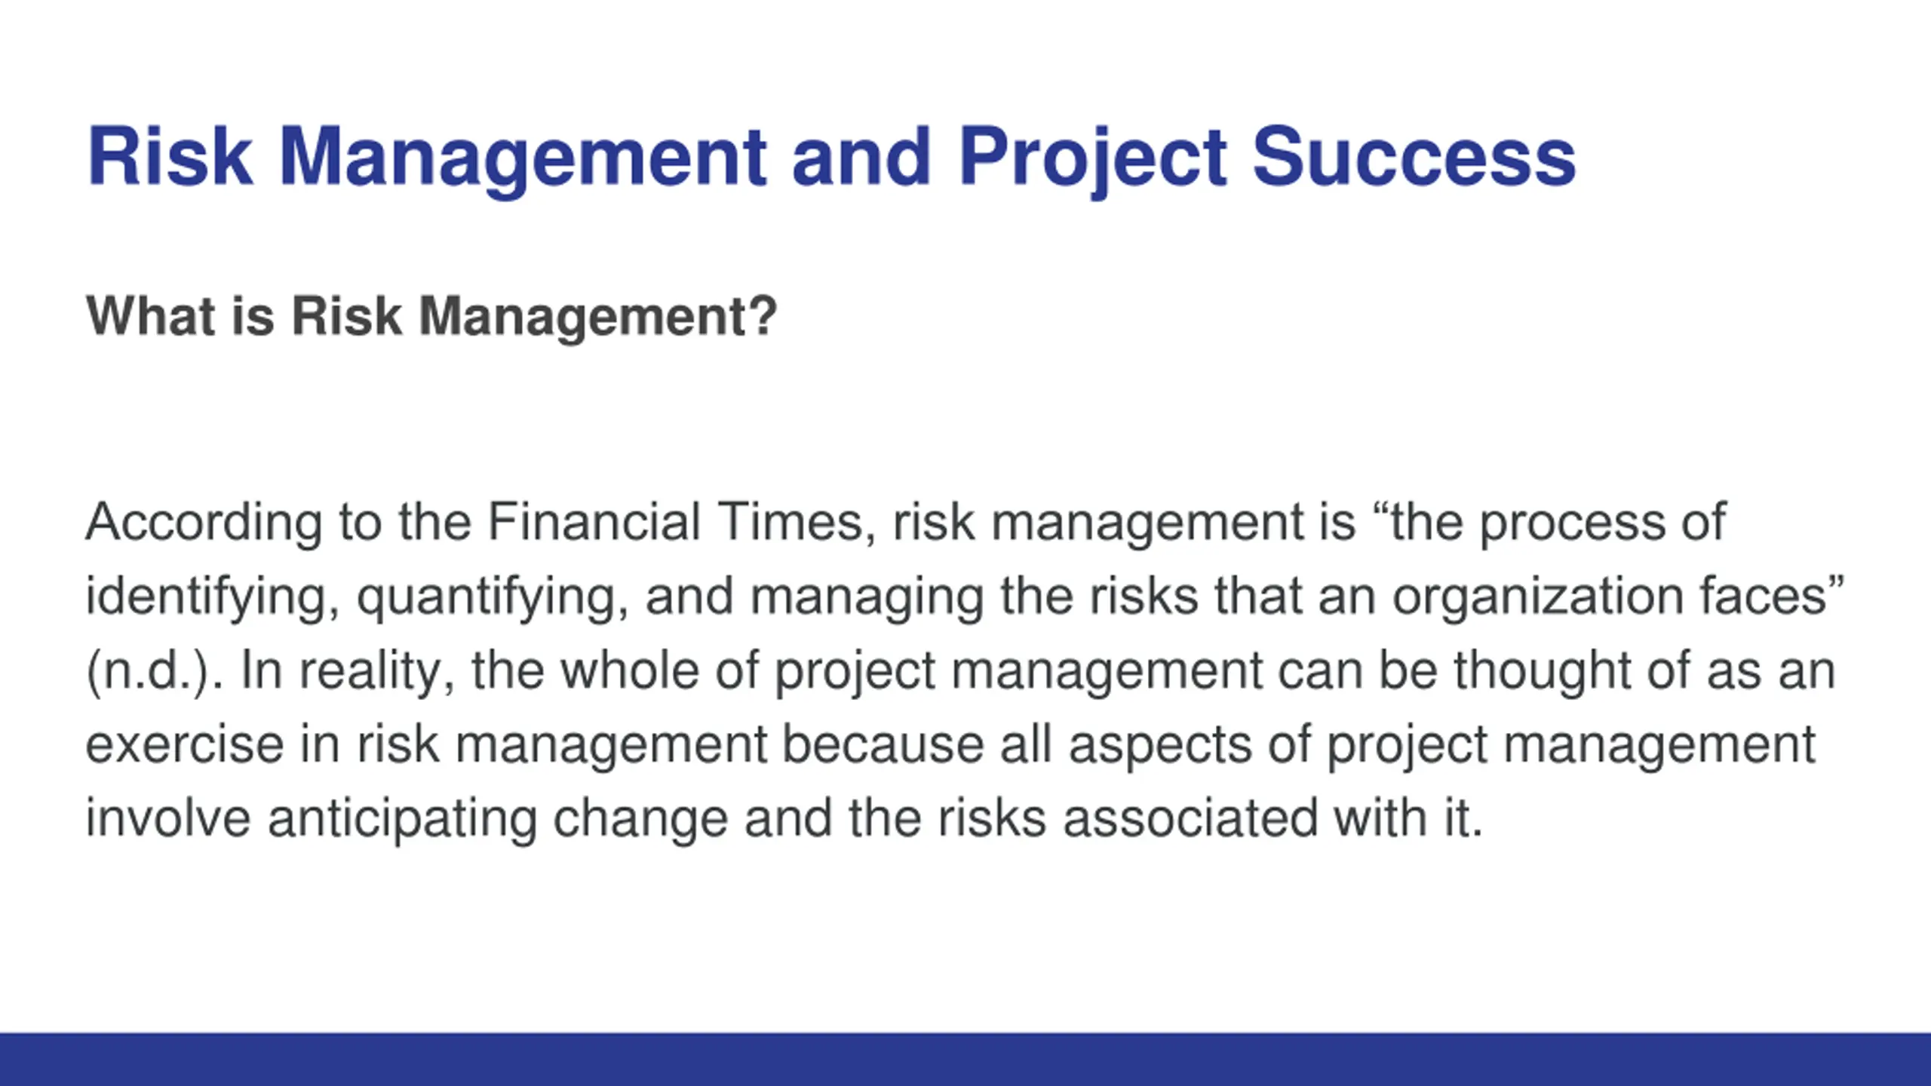Click the blue footer bar at slide bottom
The width and height of the screenshot is (1931, 1086).
[965, 1059]
